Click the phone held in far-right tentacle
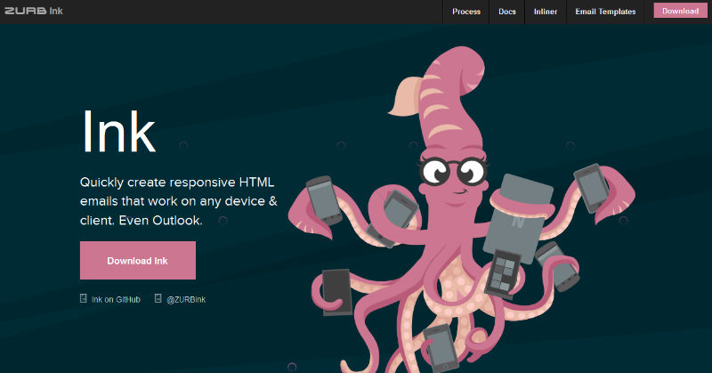This screenshot has width=712, height=373. pos(592,187)
